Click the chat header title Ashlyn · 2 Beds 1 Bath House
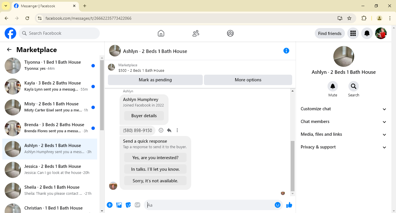Screen dimensions: 396x213 click(x=155, y=51)
